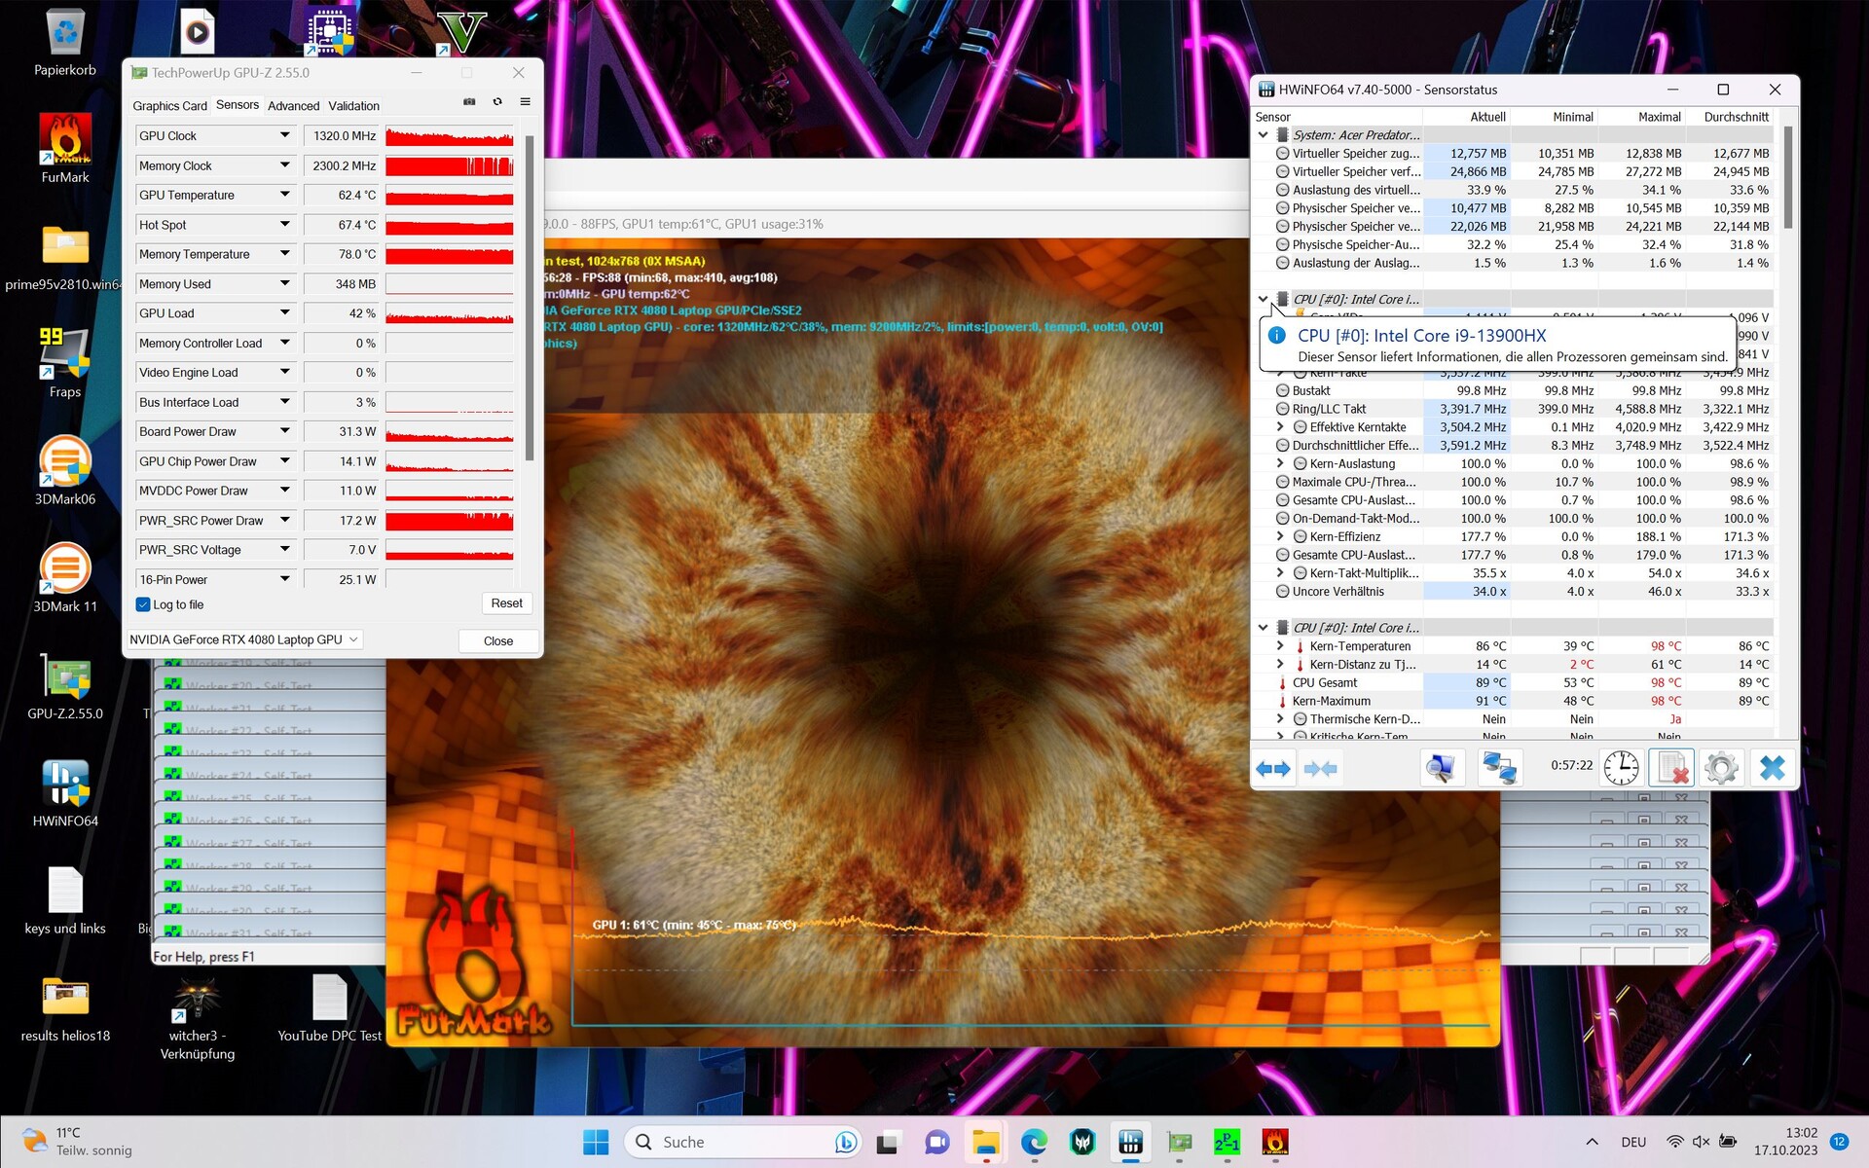The width and height of the screenshot is (1869, 1168).
Task: Click the Reset button in GPU-Z
Action: click(506, 603)
